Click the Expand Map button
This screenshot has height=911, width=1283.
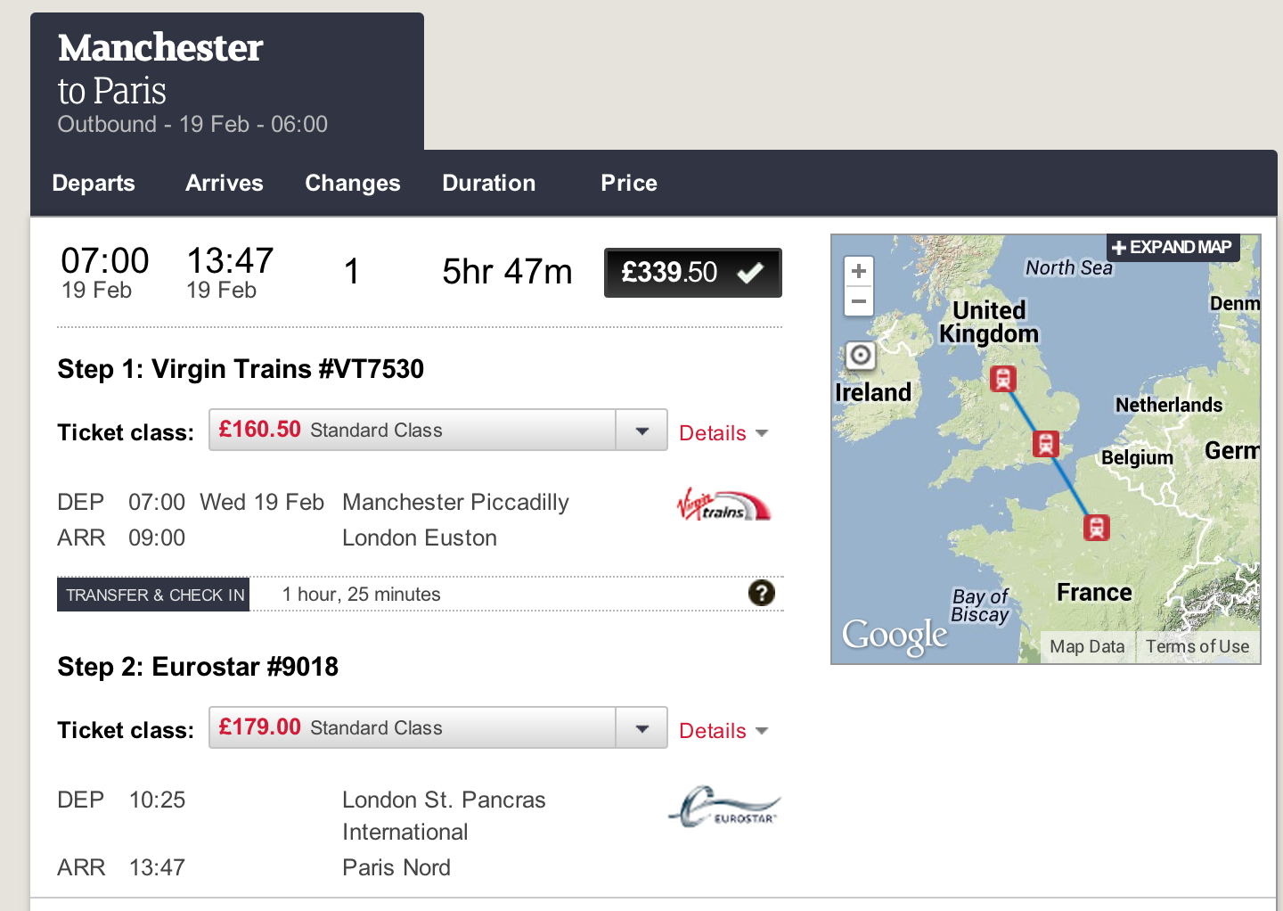click(1173, 247)
